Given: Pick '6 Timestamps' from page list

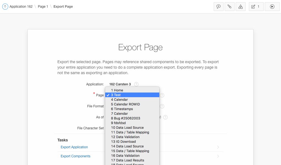Looking at the screenshot, I should point(132,109).
